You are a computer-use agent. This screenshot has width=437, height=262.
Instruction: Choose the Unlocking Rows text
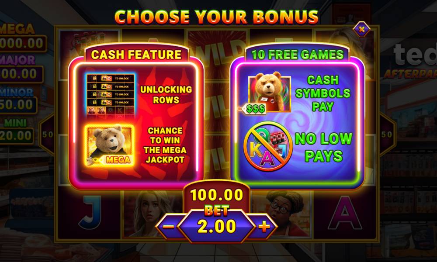pos(166,95)
